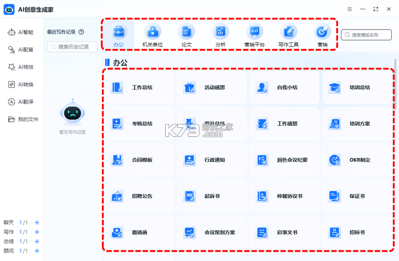Viewport: 399px width, 261px height.
Task: Open the 保证书 template
Action: pos(357,196)
